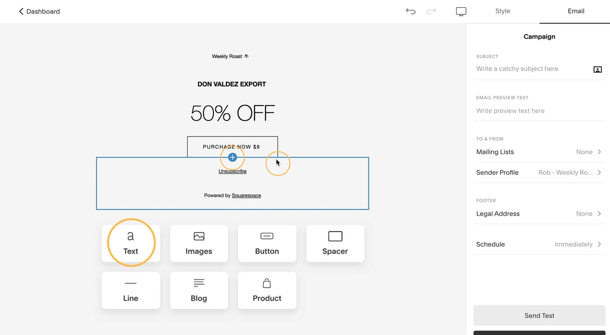Open the device preview icon
This screenshot has width=610, height=335.
point(461,11)
